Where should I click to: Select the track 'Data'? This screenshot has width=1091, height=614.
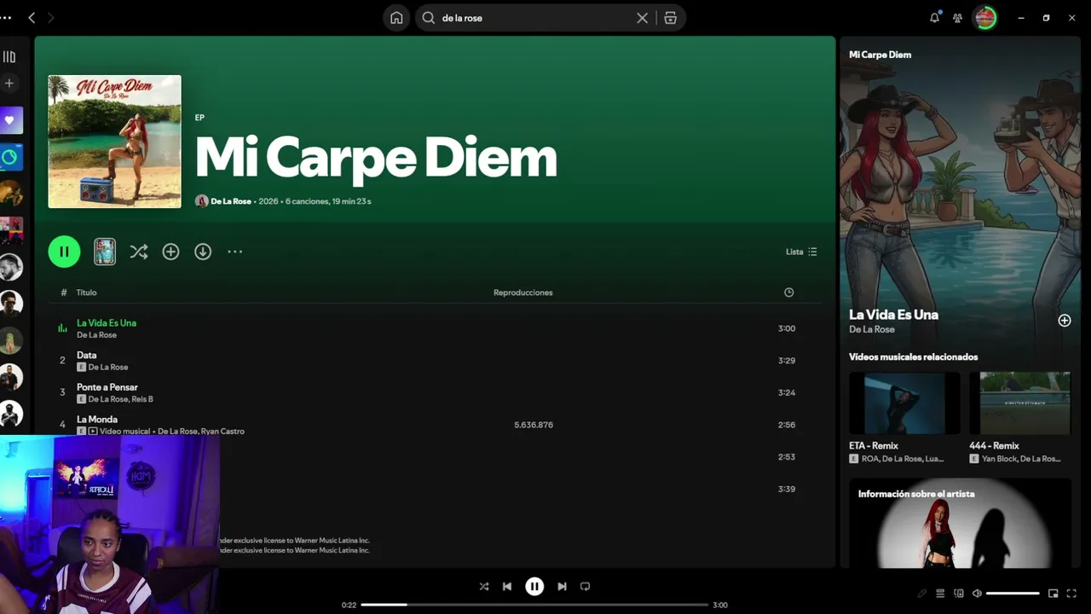86,355
